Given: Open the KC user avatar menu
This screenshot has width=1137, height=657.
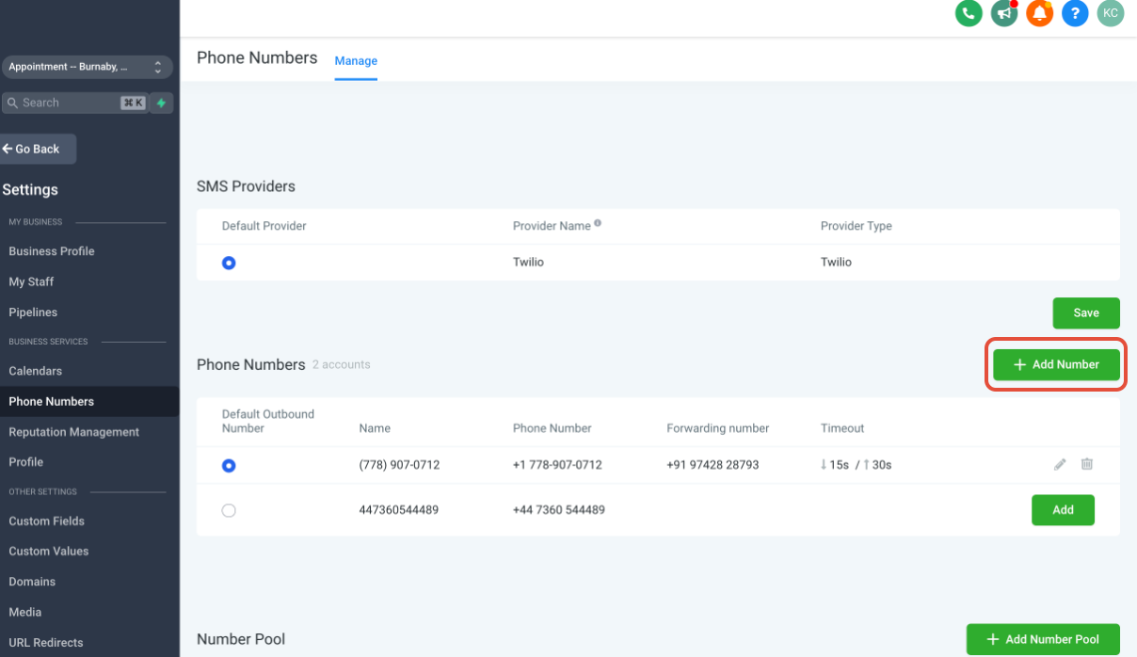Looking at the screenshot, I should coord(1111,13).
